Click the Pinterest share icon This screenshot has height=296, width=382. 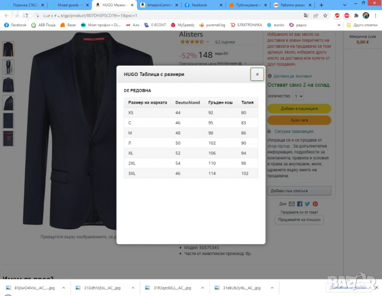315,204
